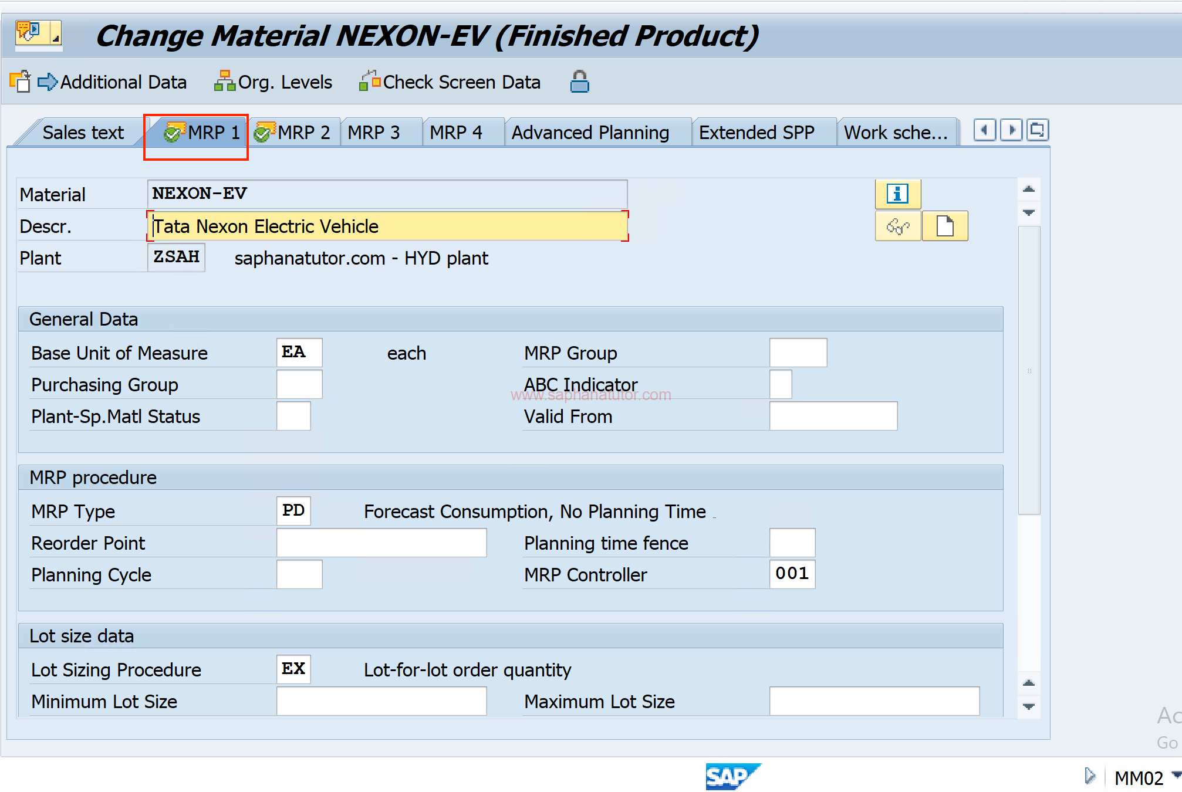Open the MM02 transaction dropdown in status bar
The width and height of the screenshot is (1182, 792).
coord(1176,776)
